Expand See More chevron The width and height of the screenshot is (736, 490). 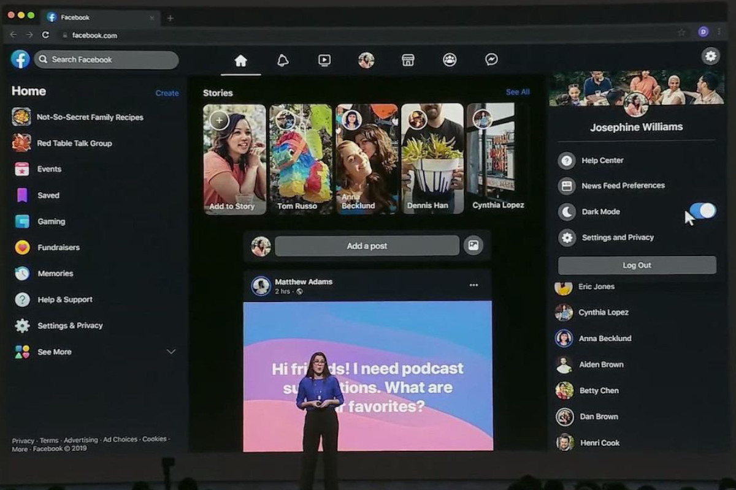click(171, 352)
